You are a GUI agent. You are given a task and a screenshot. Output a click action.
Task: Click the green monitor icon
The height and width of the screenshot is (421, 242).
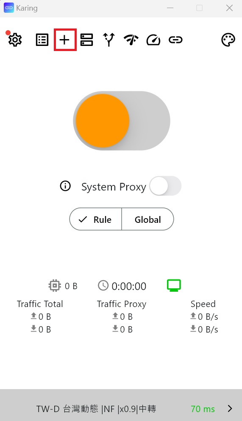tap(174, 285)
